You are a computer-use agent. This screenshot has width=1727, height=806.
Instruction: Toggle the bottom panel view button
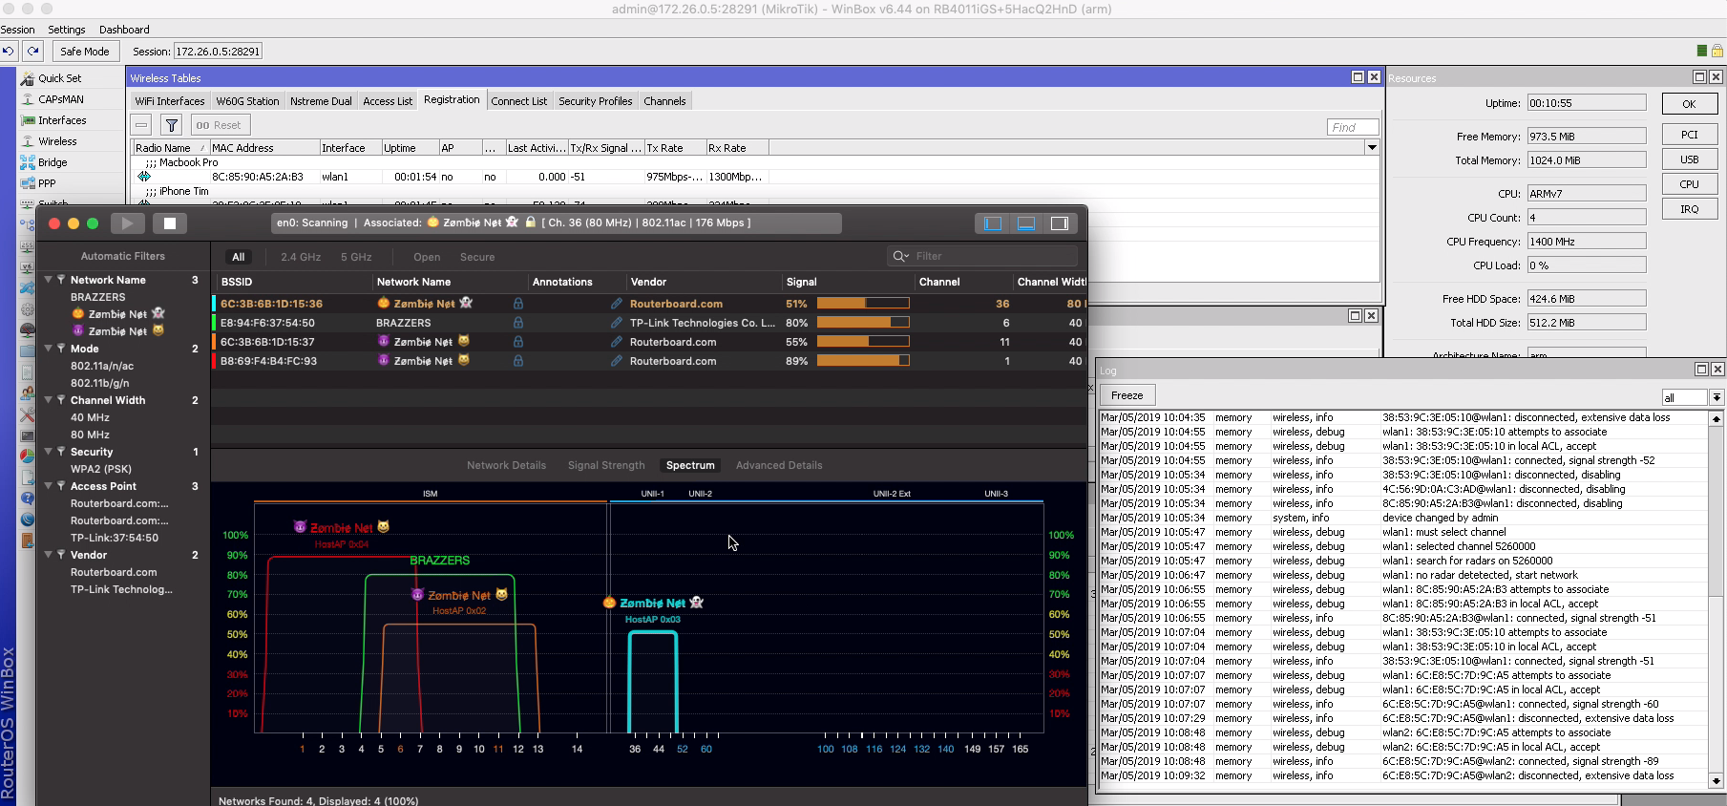click(x=1026, y=223)
